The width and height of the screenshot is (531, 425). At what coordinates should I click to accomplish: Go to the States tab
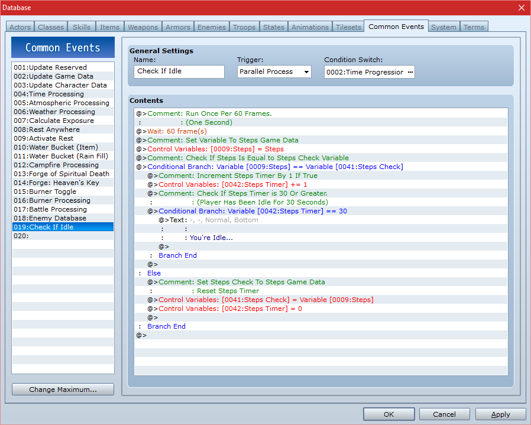[x=274, y=27]
